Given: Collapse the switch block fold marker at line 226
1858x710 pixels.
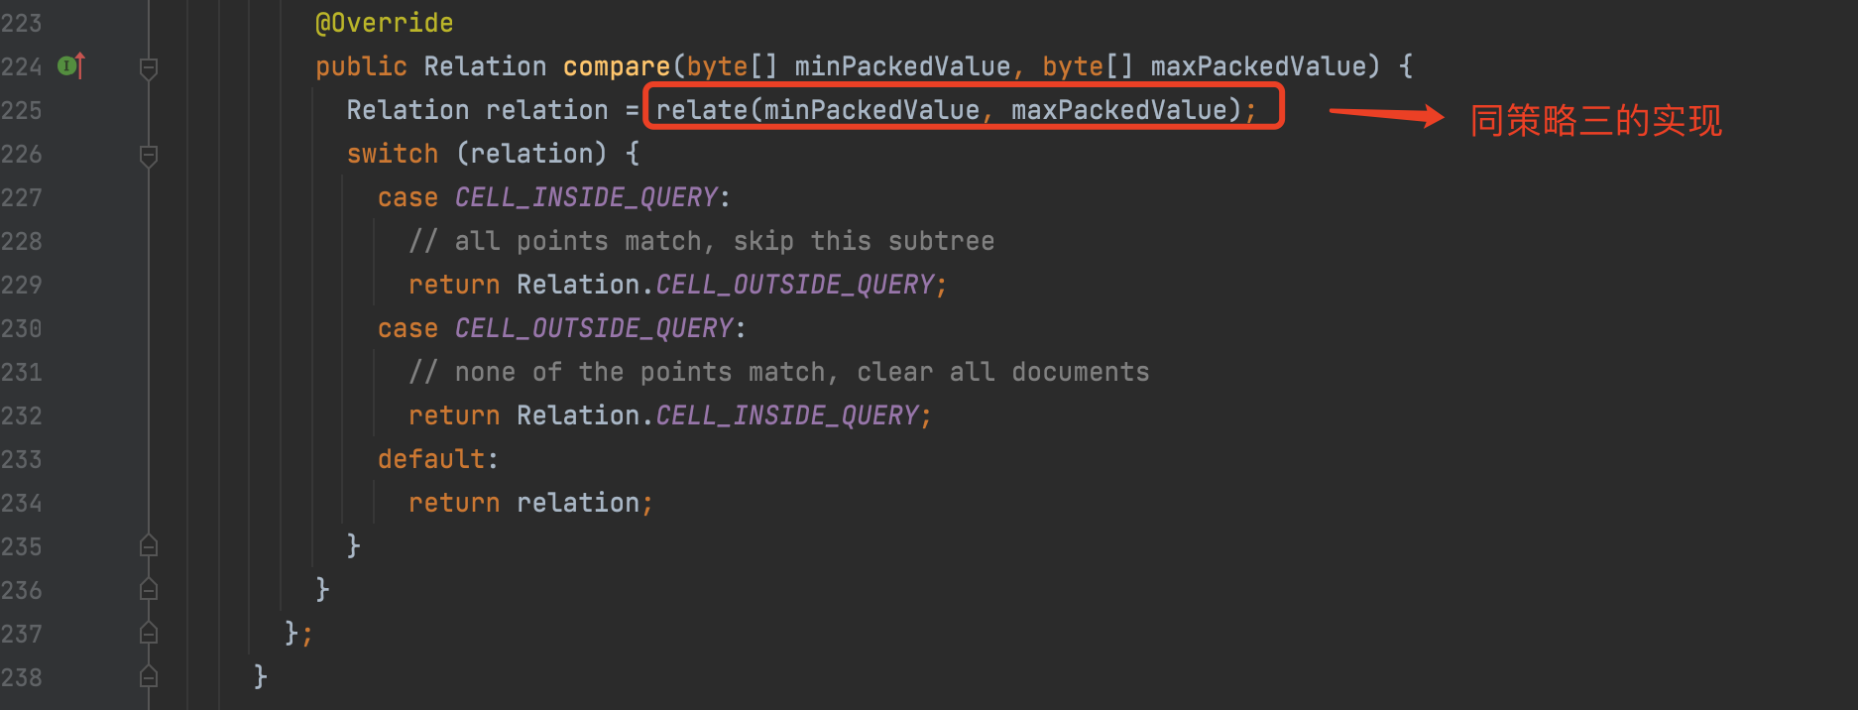Looking at the screenshot, I should [x=149, y=155].
